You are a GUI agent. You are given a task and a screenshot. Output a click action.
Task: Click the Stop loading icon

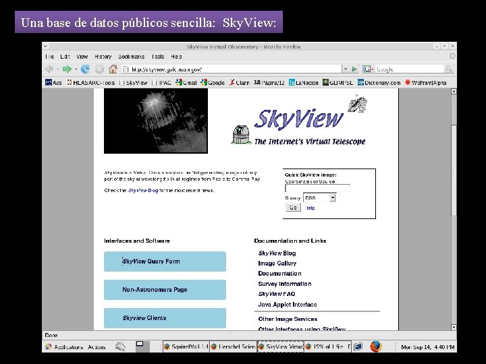(99, 69)
